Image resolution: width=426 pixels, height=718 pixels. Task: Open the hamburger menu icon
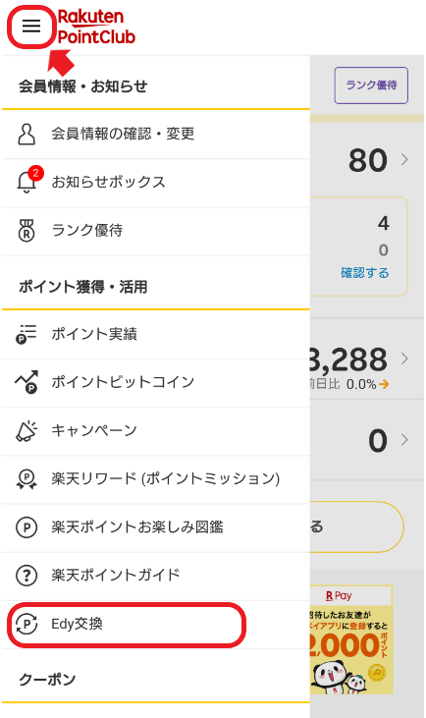[x=31, y=26]
